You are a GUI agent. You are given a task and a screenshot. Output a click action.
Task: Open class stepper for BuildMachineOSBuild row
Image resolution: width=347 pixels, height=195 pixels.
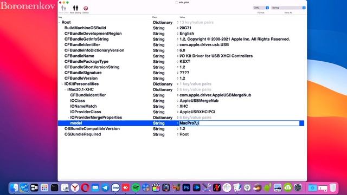coord(177,28)
